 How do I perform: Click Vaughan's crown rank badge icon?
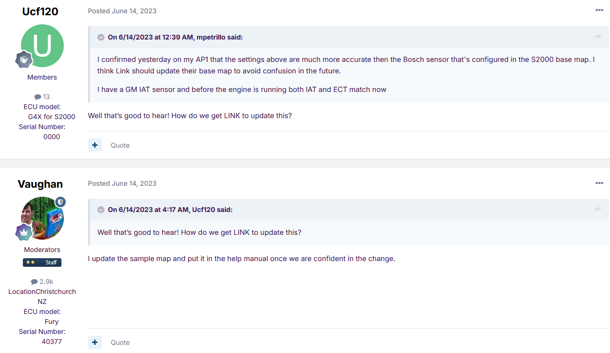24,232
